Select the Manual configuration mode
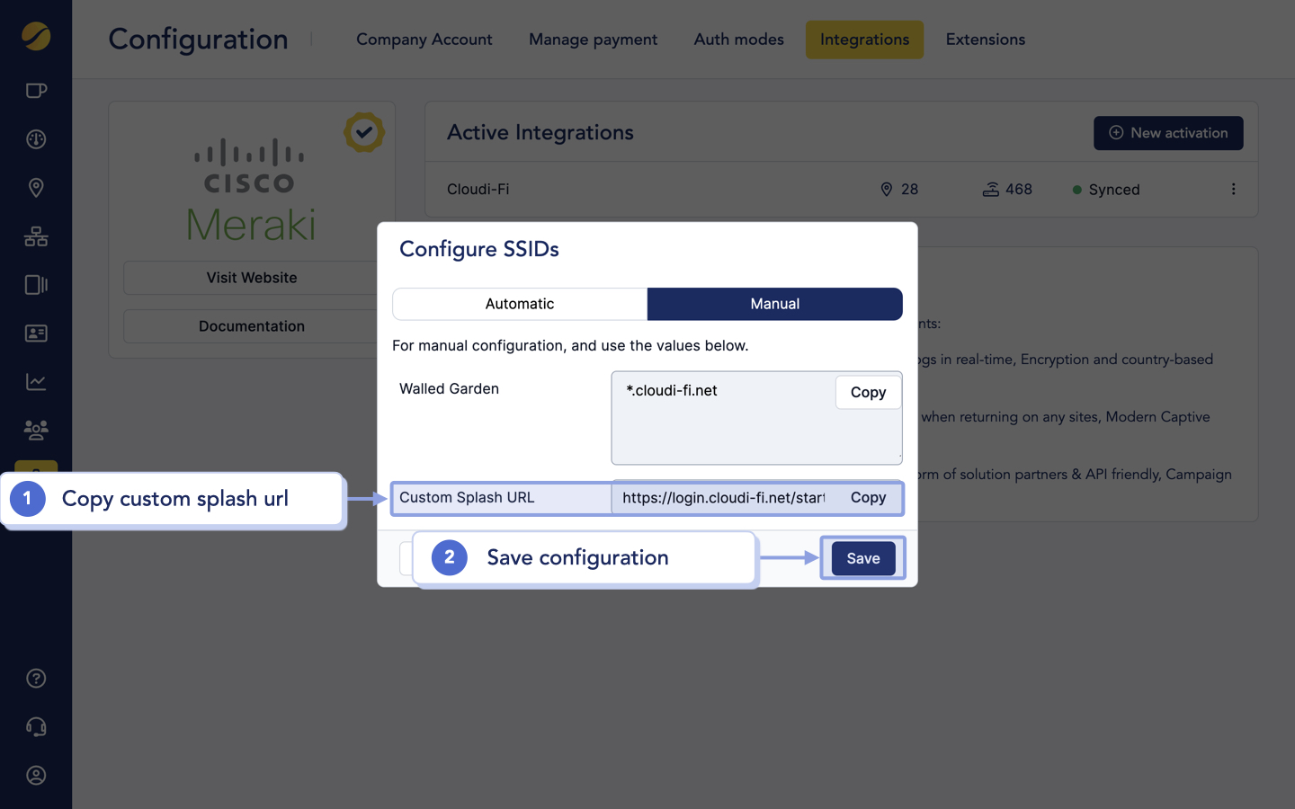This screenshot has height=809, width=1295. (x=774, y=304)
